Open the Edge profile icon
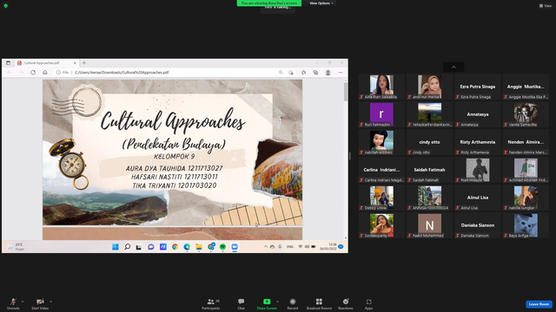Viewport: 556px width, 312px height. (x=328, y=72)
